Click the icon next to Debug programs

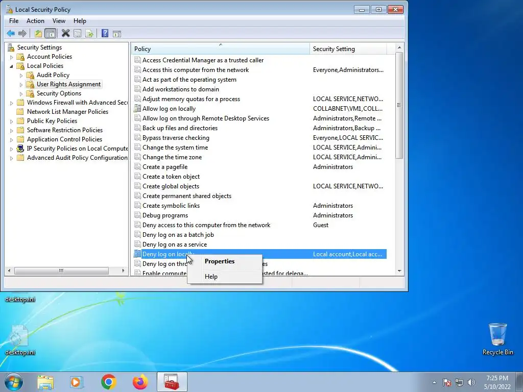137,215
